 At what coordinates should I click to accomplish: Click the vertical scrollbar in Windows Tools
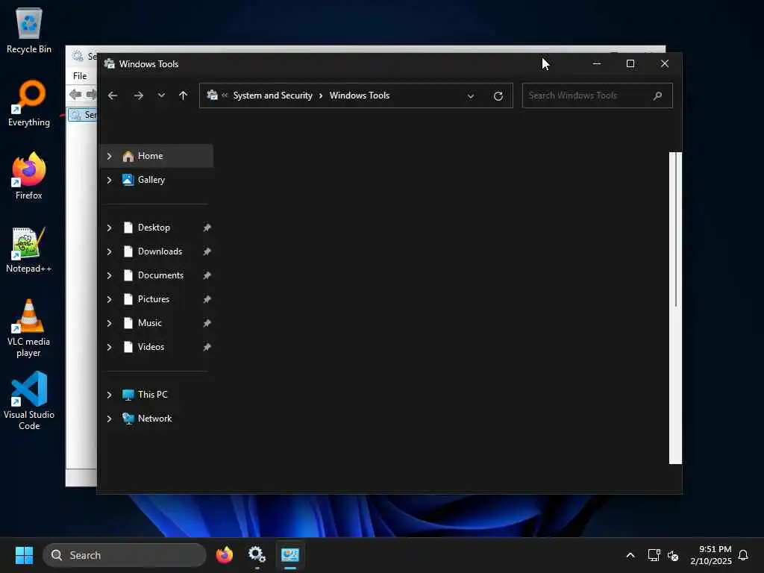pyautogui.click(x=675, y=308)
